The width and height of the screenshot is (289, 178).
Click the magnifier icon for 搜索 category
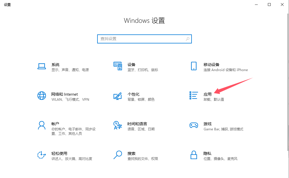click(117, 155)
